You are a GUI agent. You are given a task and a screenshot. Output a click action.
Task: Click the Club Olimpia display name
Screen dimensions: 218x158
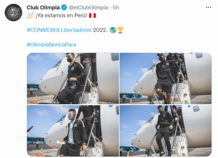43,7
